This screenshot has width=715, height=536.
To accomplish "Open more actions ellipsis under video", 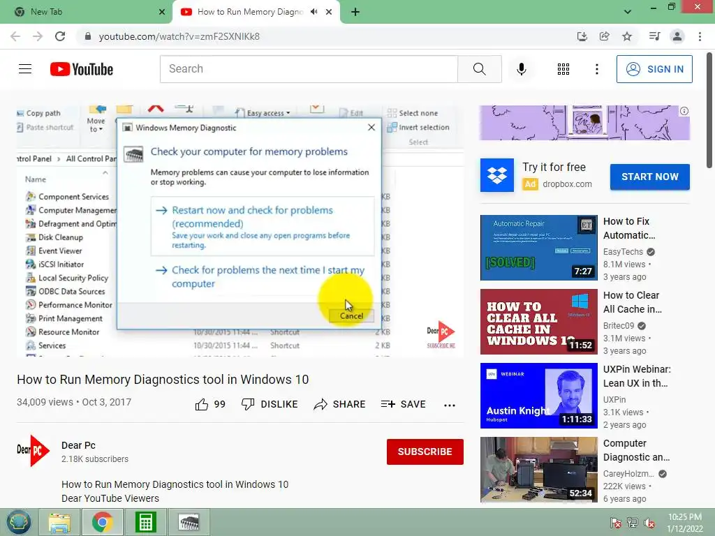I will [x=449, y=405].
